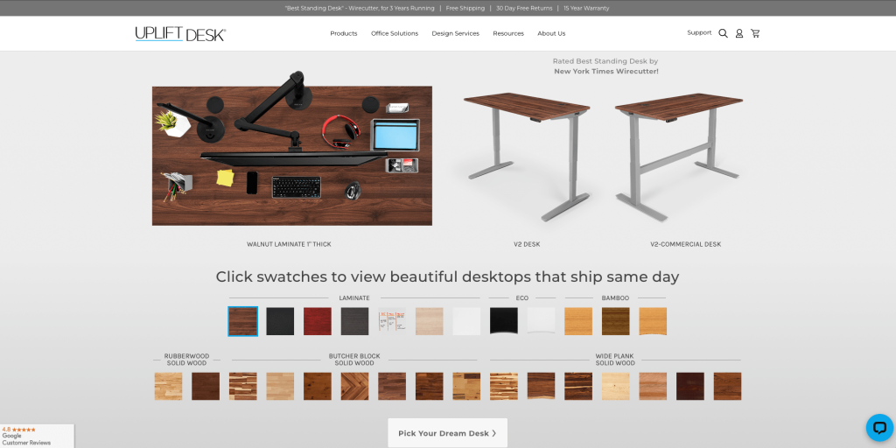Choose the pale cream Wide Plank swatch

pos(615,386)
